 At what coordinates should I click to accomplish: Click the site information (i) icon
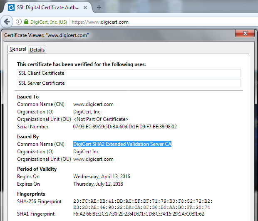pos(19,22)
